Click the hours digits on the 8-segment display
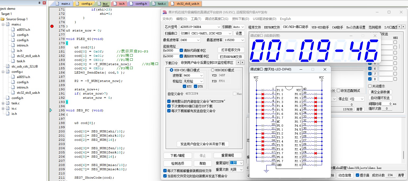This screenshot has width=408, height=181. (x=266, y=51)
